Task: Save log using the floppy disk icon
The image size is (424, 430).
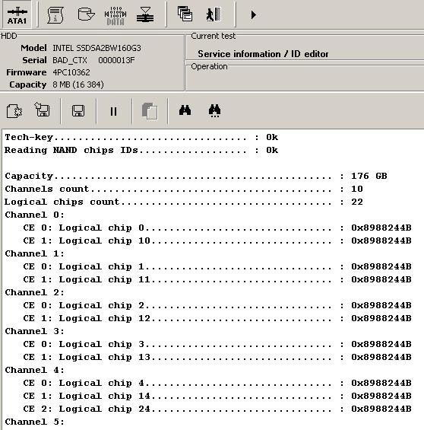Action: (78, 111)
